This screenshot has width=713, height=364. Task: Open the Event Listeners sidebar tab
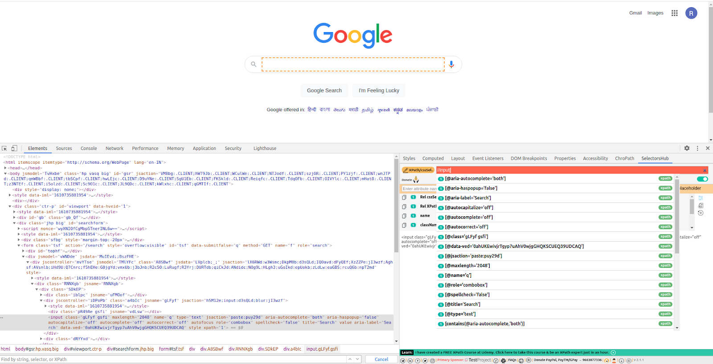pyautogui.click(x=488, y=158)
